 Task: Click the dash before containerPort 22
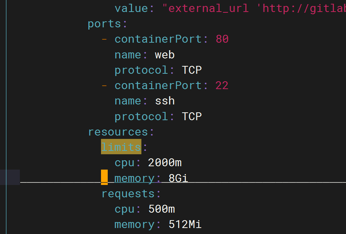coord(104,85)
